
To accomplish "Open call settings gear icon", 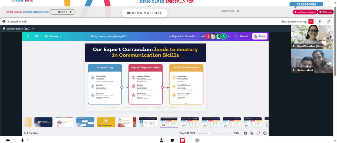I will tap(4, 21).
